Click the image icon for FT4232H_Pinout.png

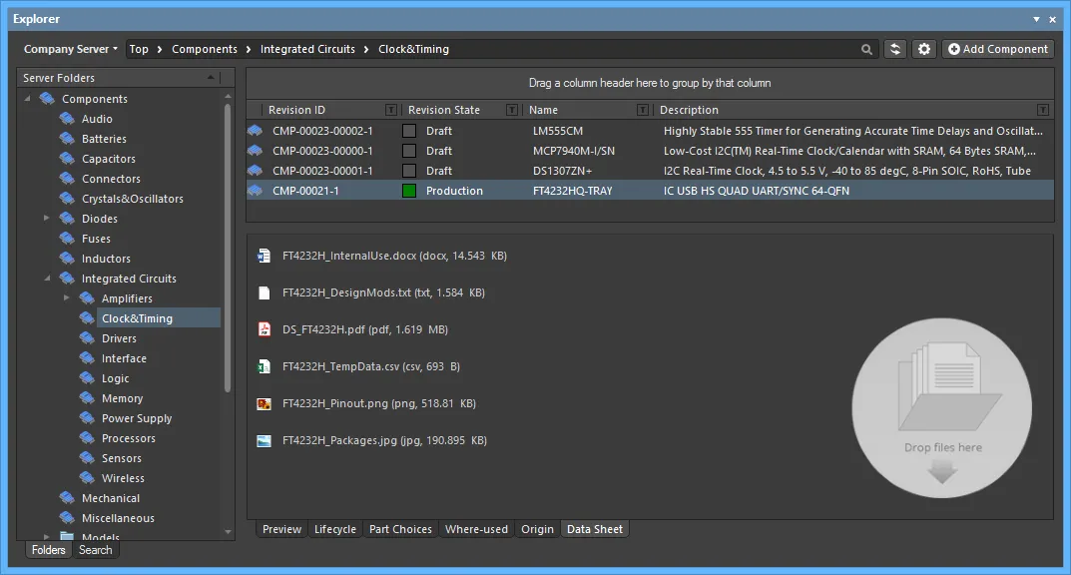[264, 403]
